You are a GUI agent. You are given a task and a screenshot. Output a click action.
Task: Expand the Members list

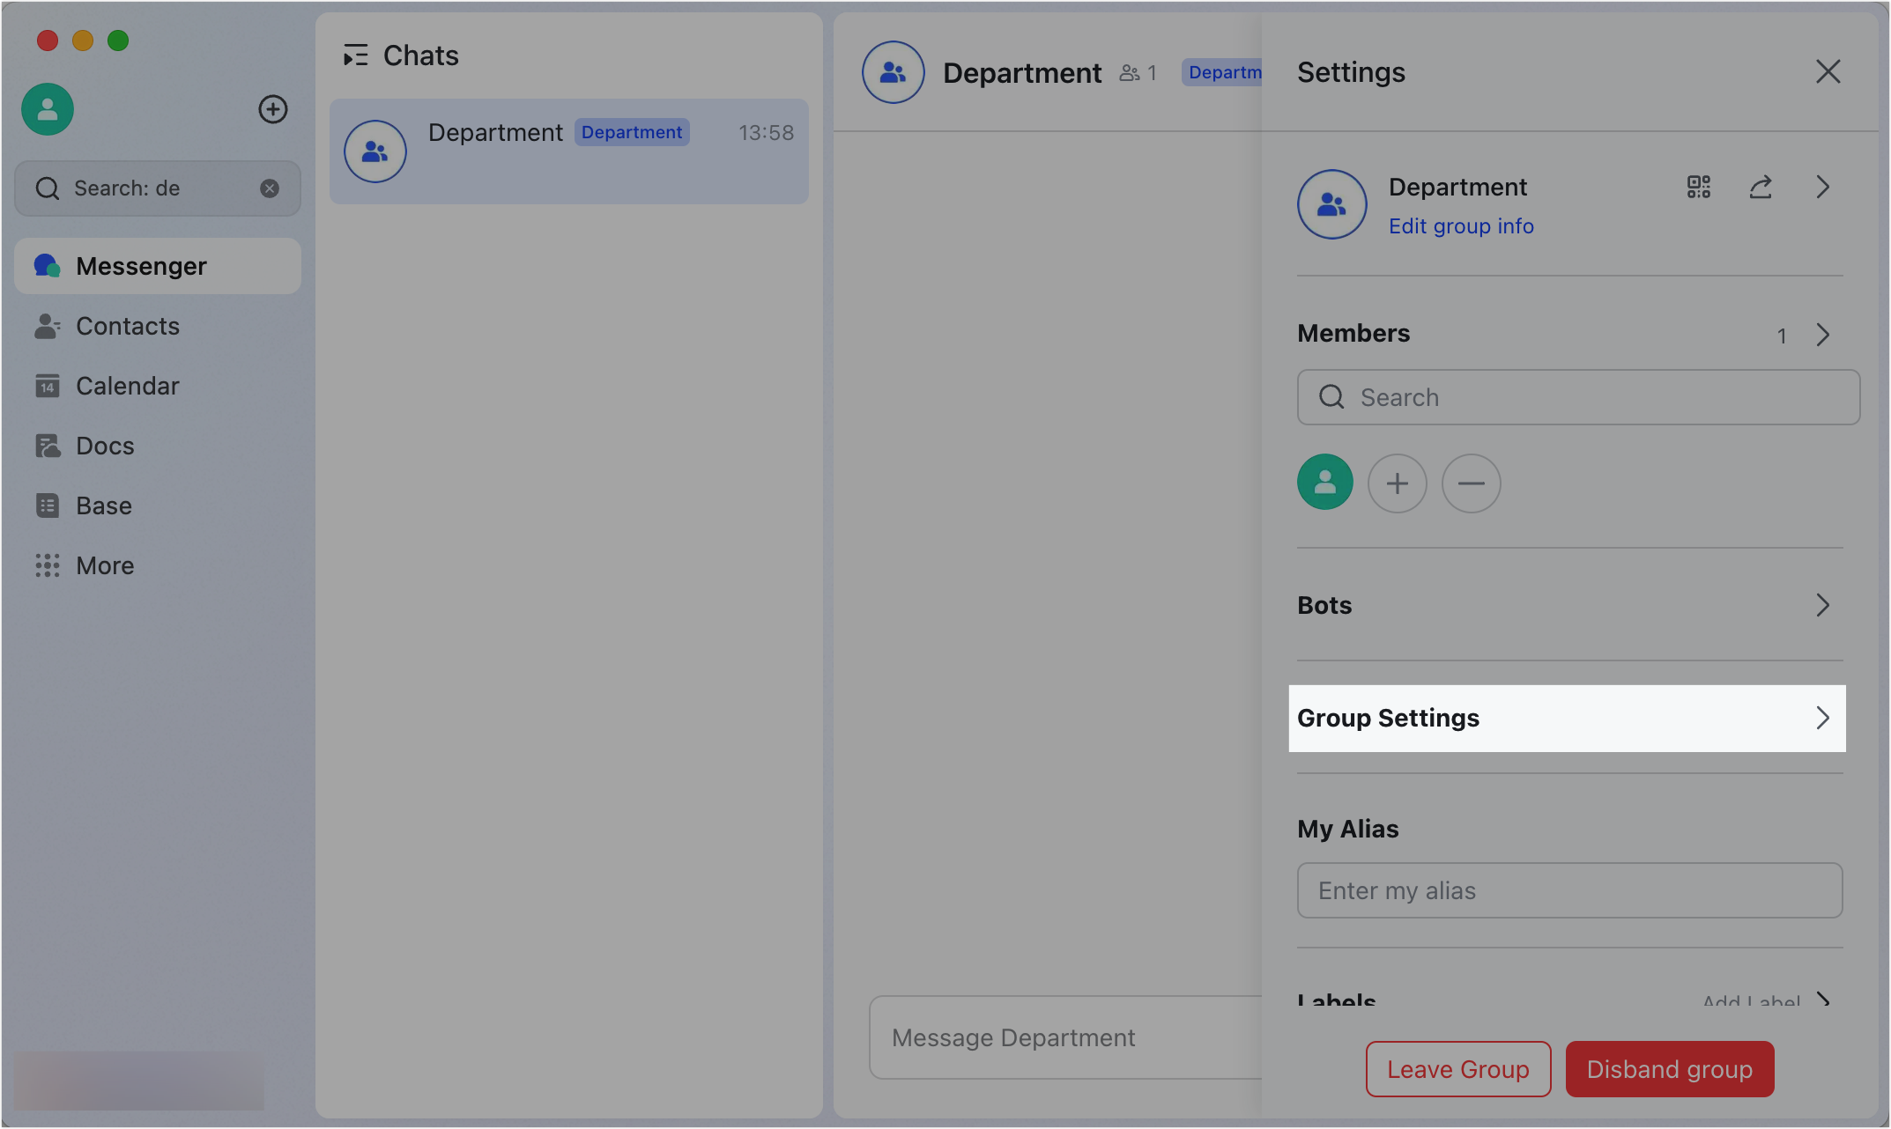[x=1822, y=335]
